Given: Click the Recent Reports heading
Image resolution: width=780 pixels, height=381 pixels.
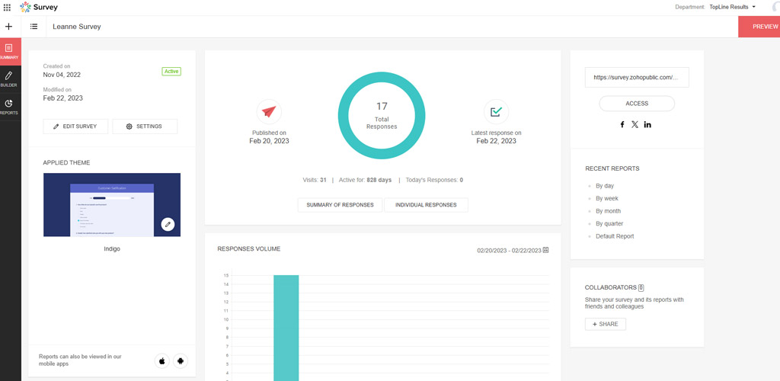Looking at the screenshot, I should click(612, 168).
